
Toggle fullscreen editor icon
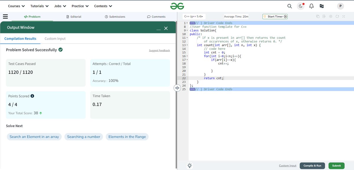point(344,16)
